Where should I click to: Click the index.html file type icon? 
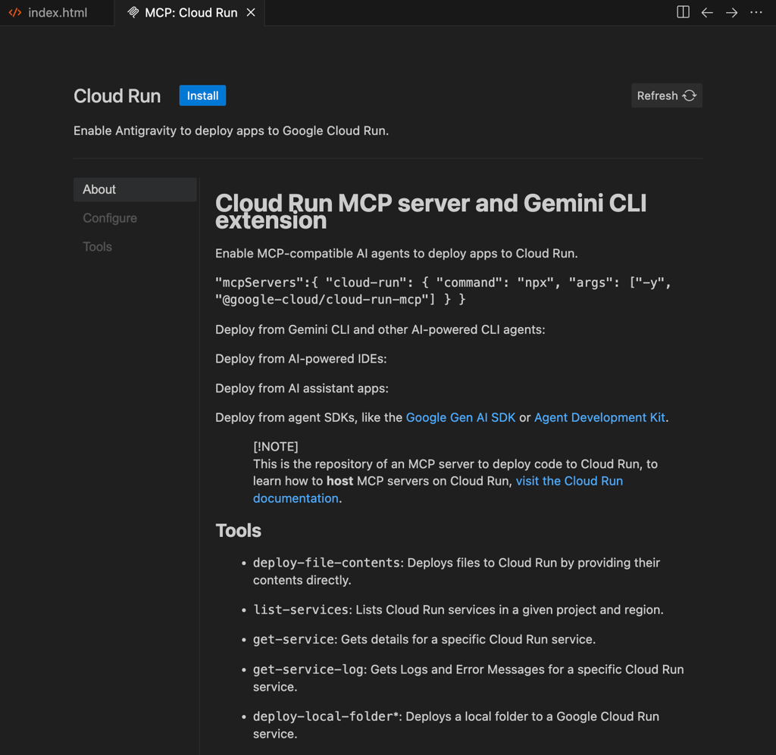click(x=15, y=13)
